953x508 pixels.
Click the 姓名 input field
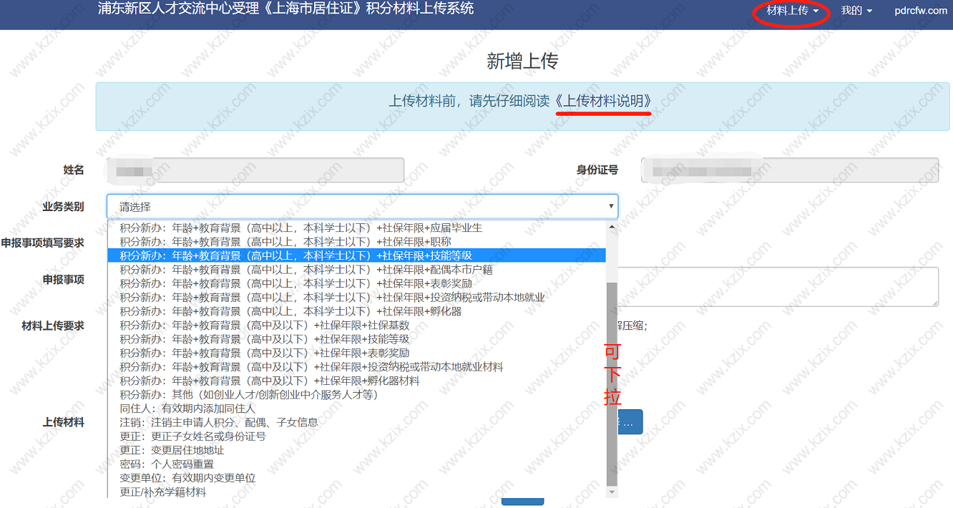click(255, 170)
